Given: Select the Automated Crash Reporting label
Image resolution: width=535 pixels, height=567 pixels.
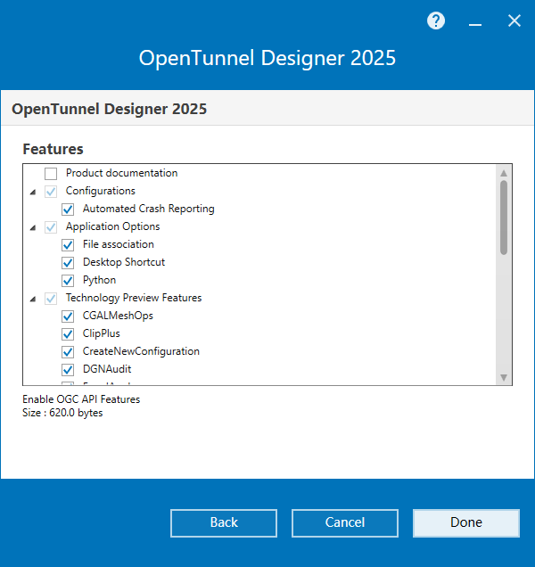Looking at the screenshot, I should (x=148, y=209).
